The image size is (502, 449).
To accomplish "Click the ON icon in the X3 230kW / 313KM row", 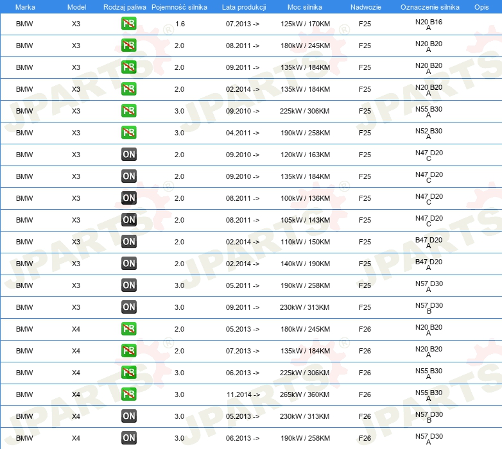I will (129, 307).
